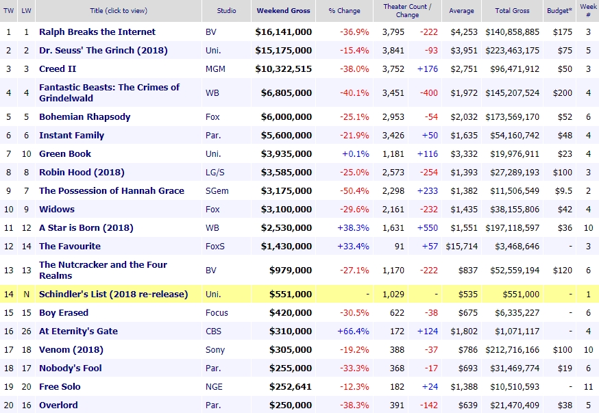Open the Creed II movie link

tap(58, 68)
